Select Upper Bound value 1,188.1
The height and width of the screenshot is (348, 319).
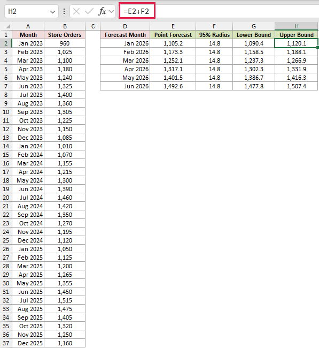point(297,52)
